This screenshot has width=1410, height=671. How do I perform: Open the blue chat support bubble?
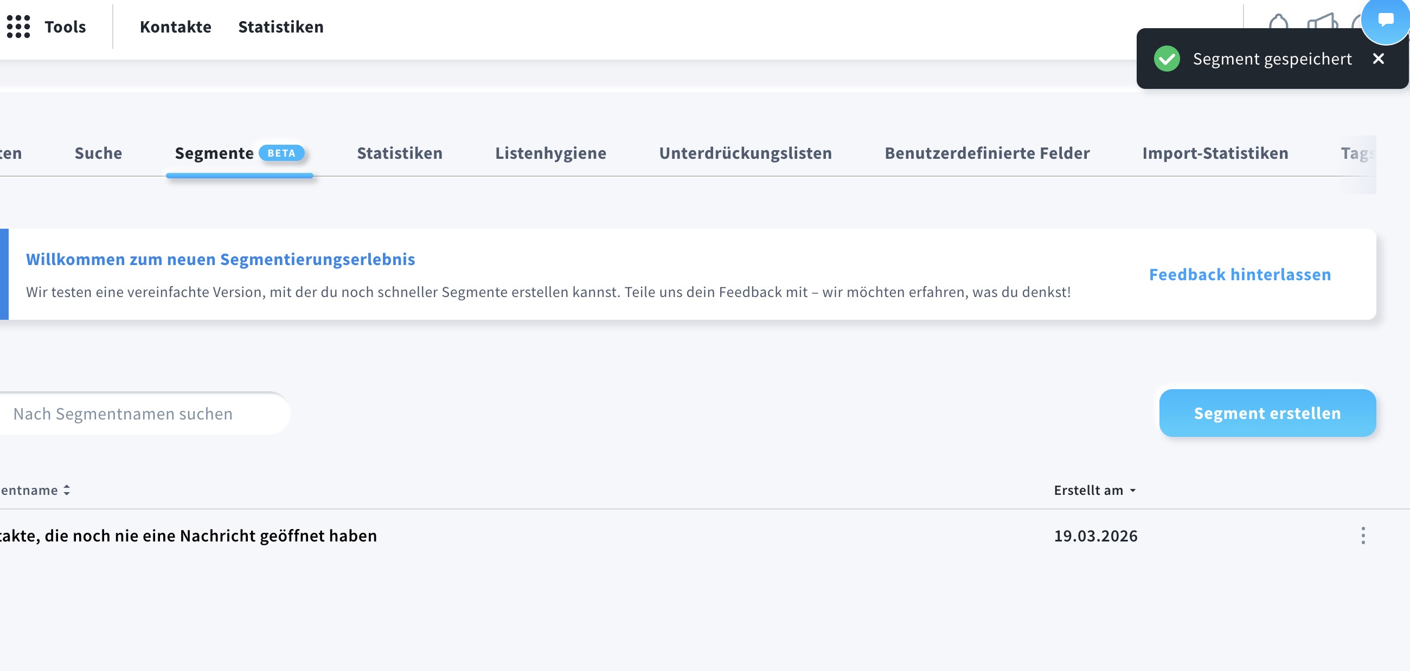coord(1385,21)
